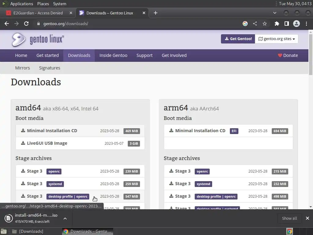
Task: Open the Home navigation item
Action: [21, 55]
